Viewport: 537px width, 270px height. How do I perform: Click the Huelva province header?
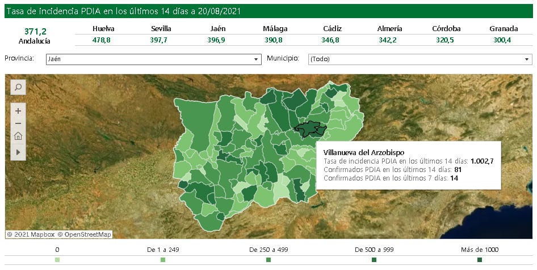click(x=103, y=28)
